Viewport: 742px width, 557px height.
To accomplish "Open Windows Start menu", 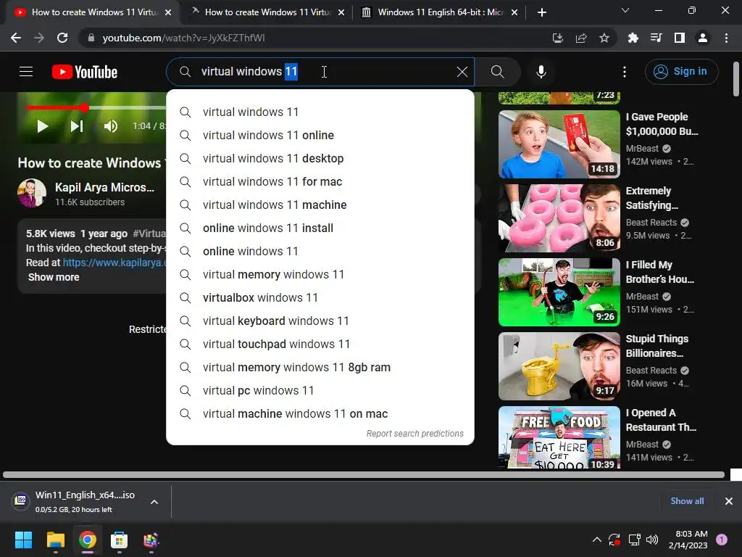I will (23, 540).
